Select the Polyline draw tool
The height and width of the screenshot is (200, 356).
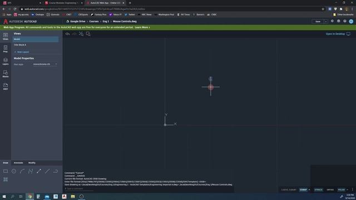point(31,171)
